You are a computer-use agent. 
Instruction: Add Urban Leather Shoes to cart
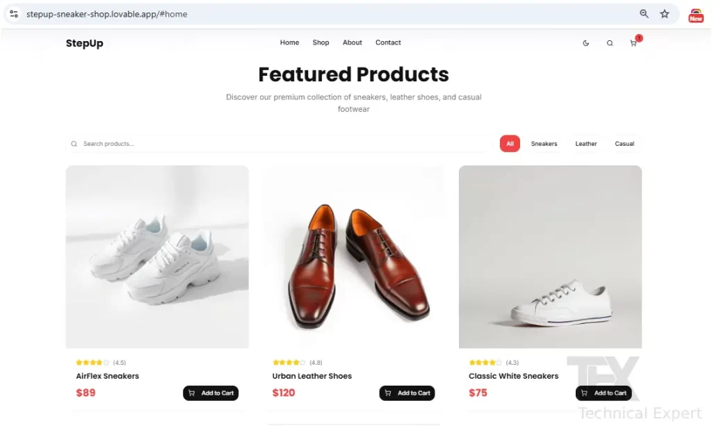[407, 393]
